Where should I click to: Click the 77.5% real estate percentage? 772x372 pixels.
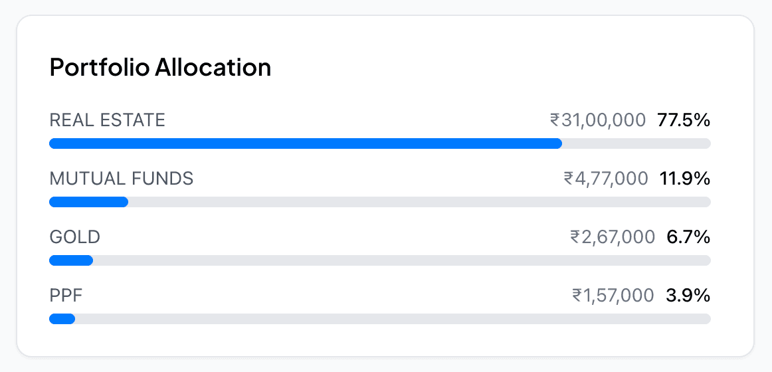[684, 120]
